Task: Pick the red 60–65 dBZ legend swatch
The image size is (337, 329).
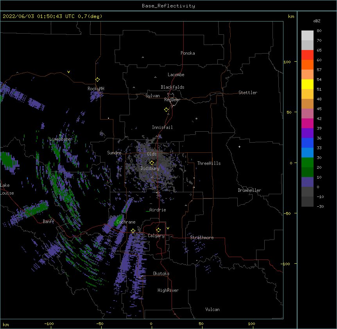Action: pyautogui.click(x=307, y=55)
